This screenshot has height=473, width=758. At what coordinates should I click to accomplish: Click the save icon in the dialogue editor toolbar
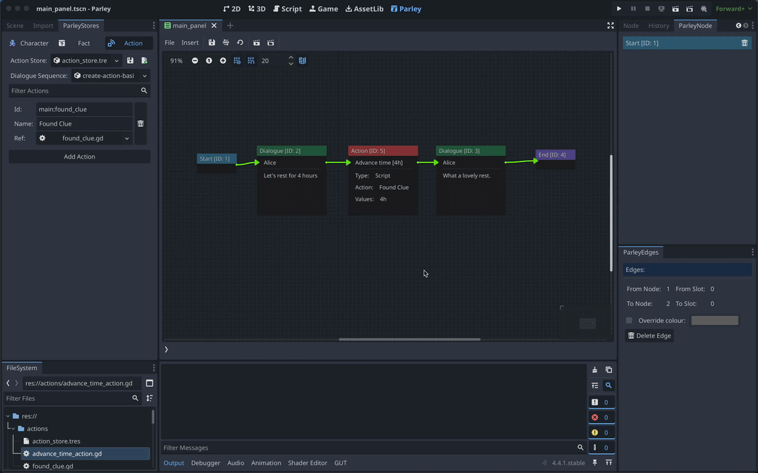tap(211, 43)
